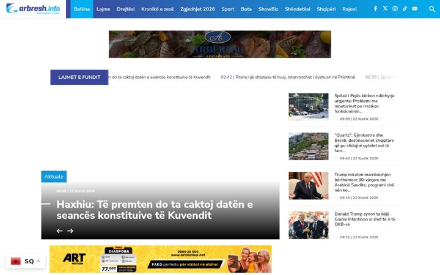Open the X (Twitter) profile icon
Screen dimensions: 440x275
[385, 9]
